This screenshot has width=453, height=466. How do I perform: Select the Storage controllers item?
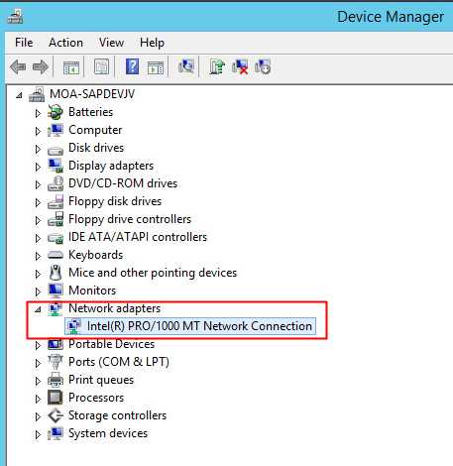117,415
